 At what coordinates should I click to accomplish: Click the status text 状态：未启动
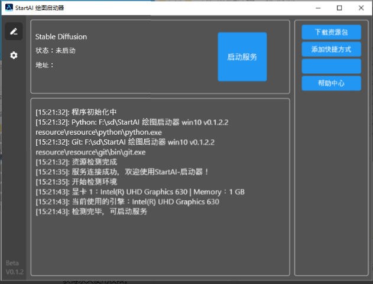click(56, 51)
